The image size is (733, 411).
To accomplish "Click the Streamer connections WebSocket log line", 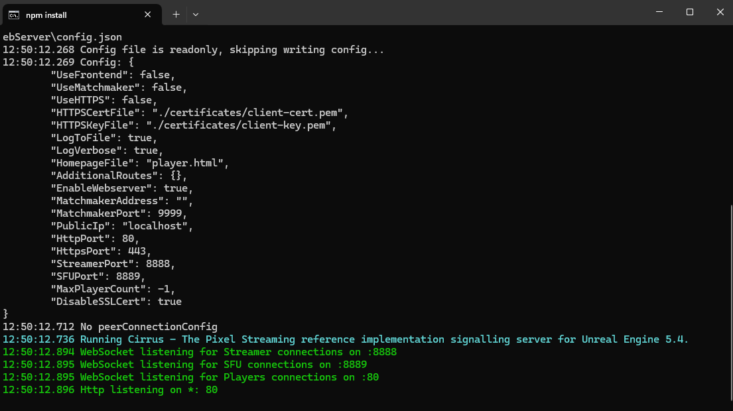I will click(199, 352).
